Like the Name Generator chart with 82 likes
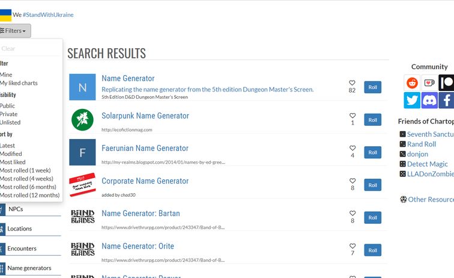 pos(353,83)
